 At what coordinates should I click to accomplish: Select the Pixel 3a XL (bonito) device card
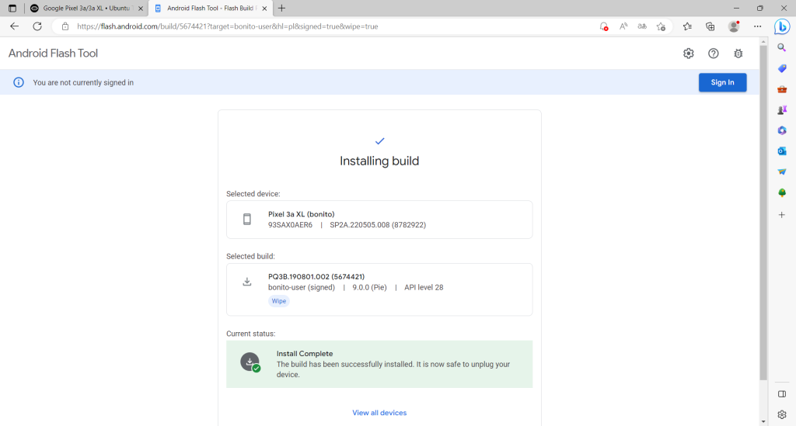tap(379, 220)
